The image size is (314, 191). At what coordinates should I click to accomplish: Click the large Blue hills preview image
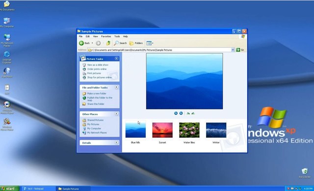pos(184,81)
